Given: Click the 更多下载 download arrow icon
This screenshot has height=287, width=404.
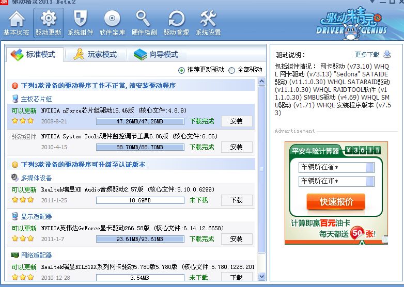Looking at the screenshot, I should [387, 54].
